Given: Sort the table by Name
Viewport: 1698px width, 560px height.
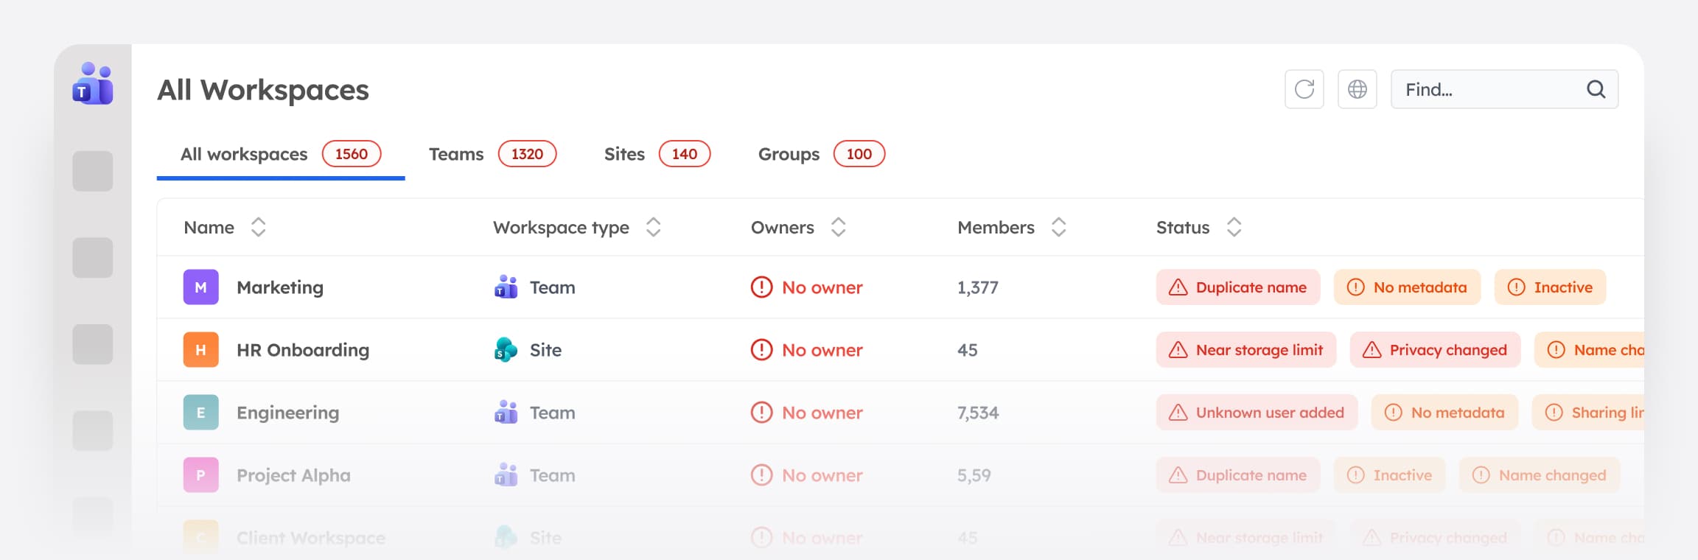Looking at the screenshot, I should tap(258, 227).
